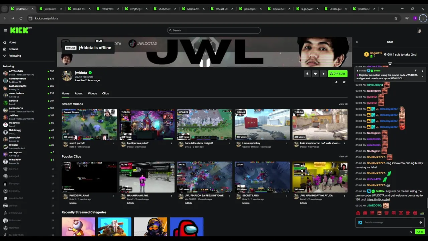Open pinned message three-dot options
428x241 pixels.
tap(422, 71)
